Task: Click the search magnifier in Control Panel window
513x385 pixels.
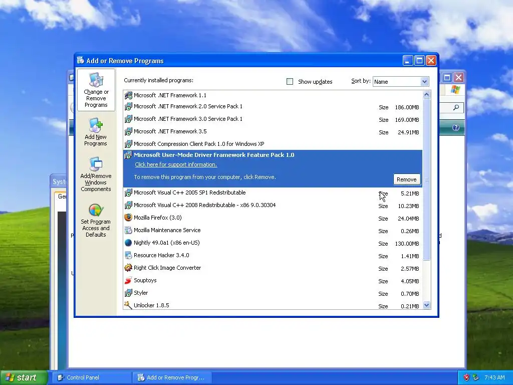Action: tap(456, 107)
